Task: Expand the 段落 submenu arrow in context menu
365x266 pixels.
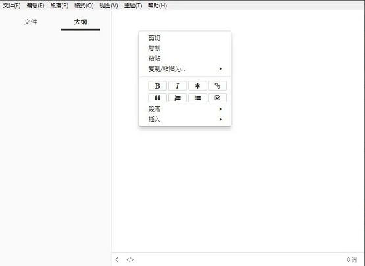Action: (220, 109)
